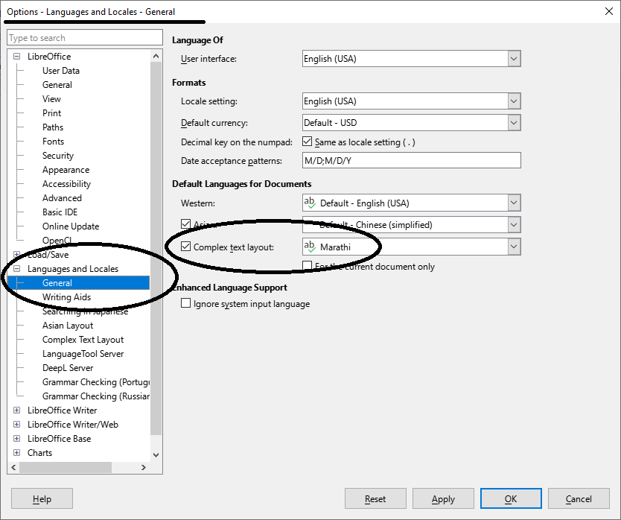The image size is (621, 520).
Task: Click the Type to search box
Action: coord(85,38)
